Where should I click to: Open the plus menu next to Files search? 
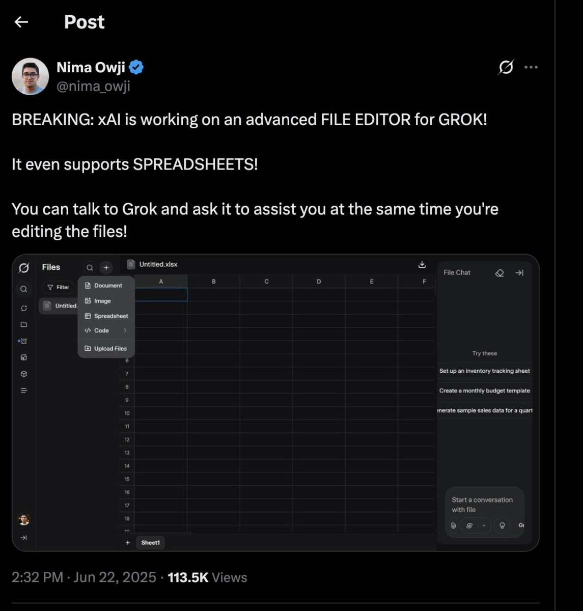tap(106, 267)
